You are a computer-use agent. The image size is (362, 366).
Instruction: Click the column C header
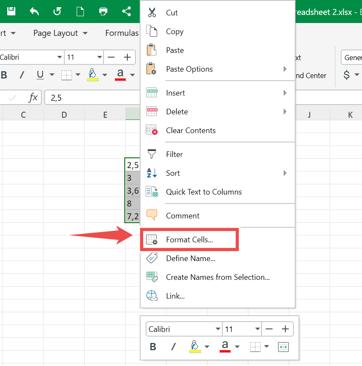tap(23, 114)
